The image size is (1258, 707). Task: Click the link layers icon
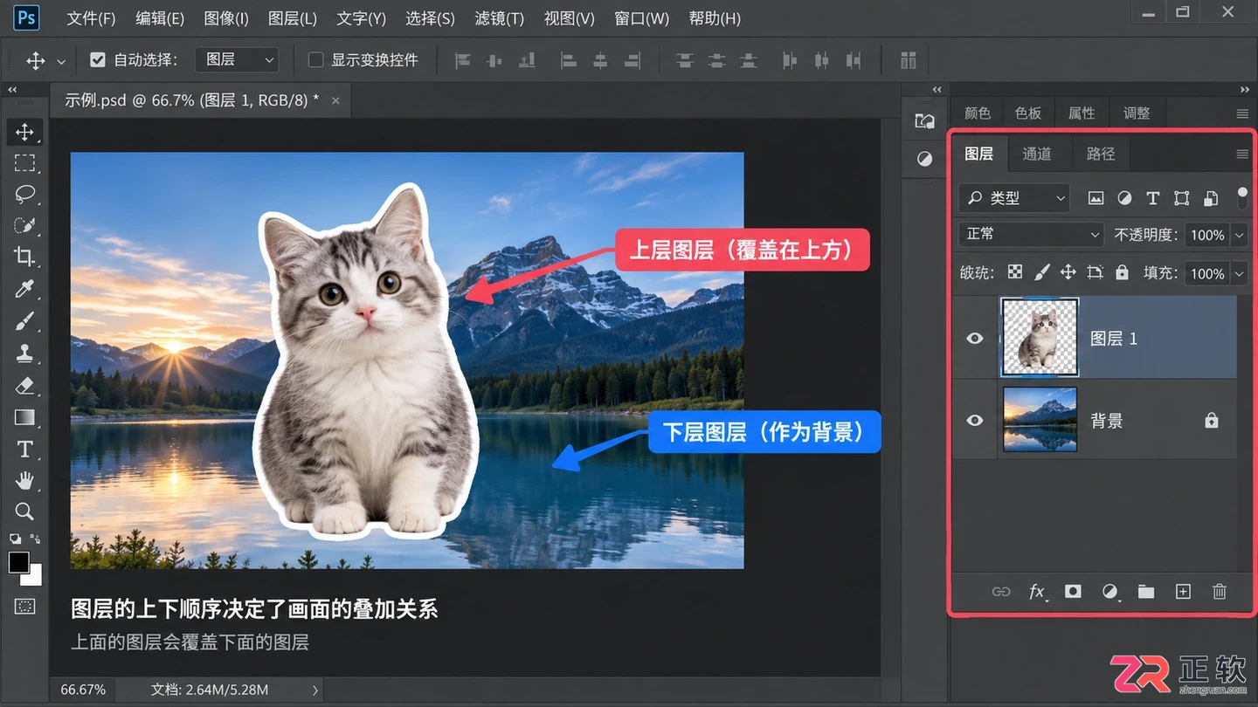[1001, 592]
